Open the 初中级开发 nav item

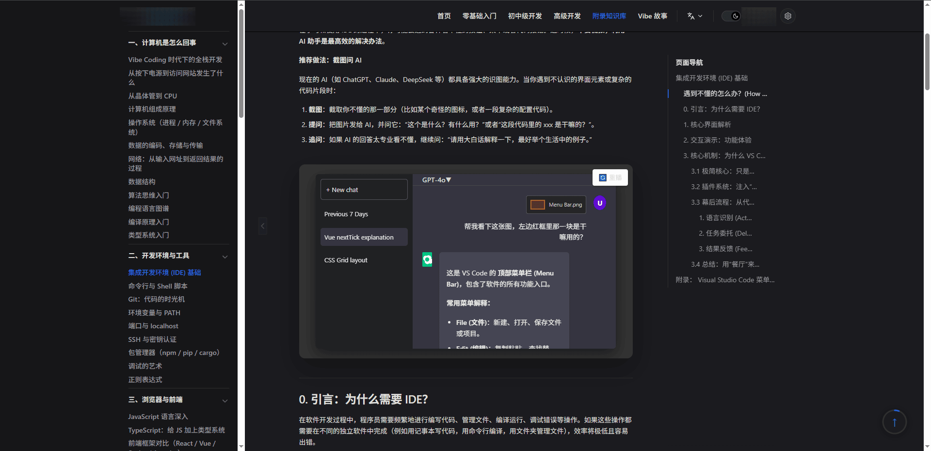pyautogui.click(x=525, y=16)
